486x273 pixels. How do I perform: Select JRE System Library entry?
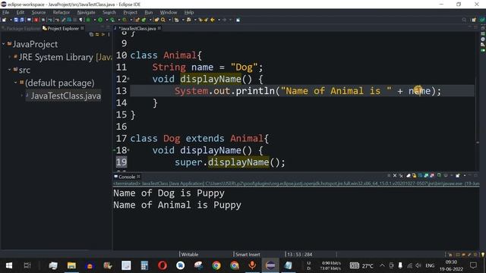65,58
